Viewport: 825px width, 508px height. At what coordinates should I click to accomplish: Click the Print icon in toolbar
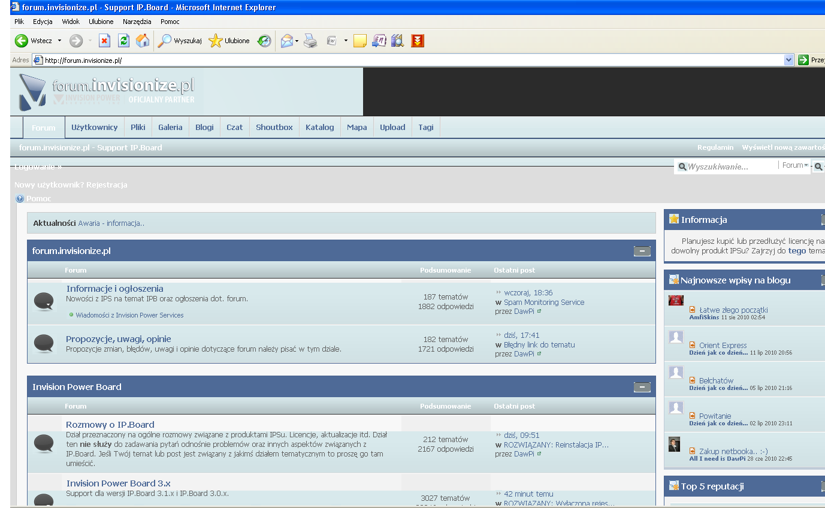tap(310, 41)
